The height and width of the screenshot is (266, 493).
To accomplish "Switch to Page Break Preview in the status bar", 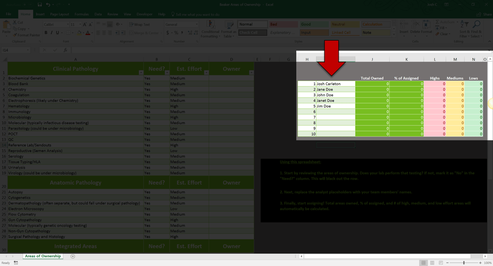I will point(441,263).
